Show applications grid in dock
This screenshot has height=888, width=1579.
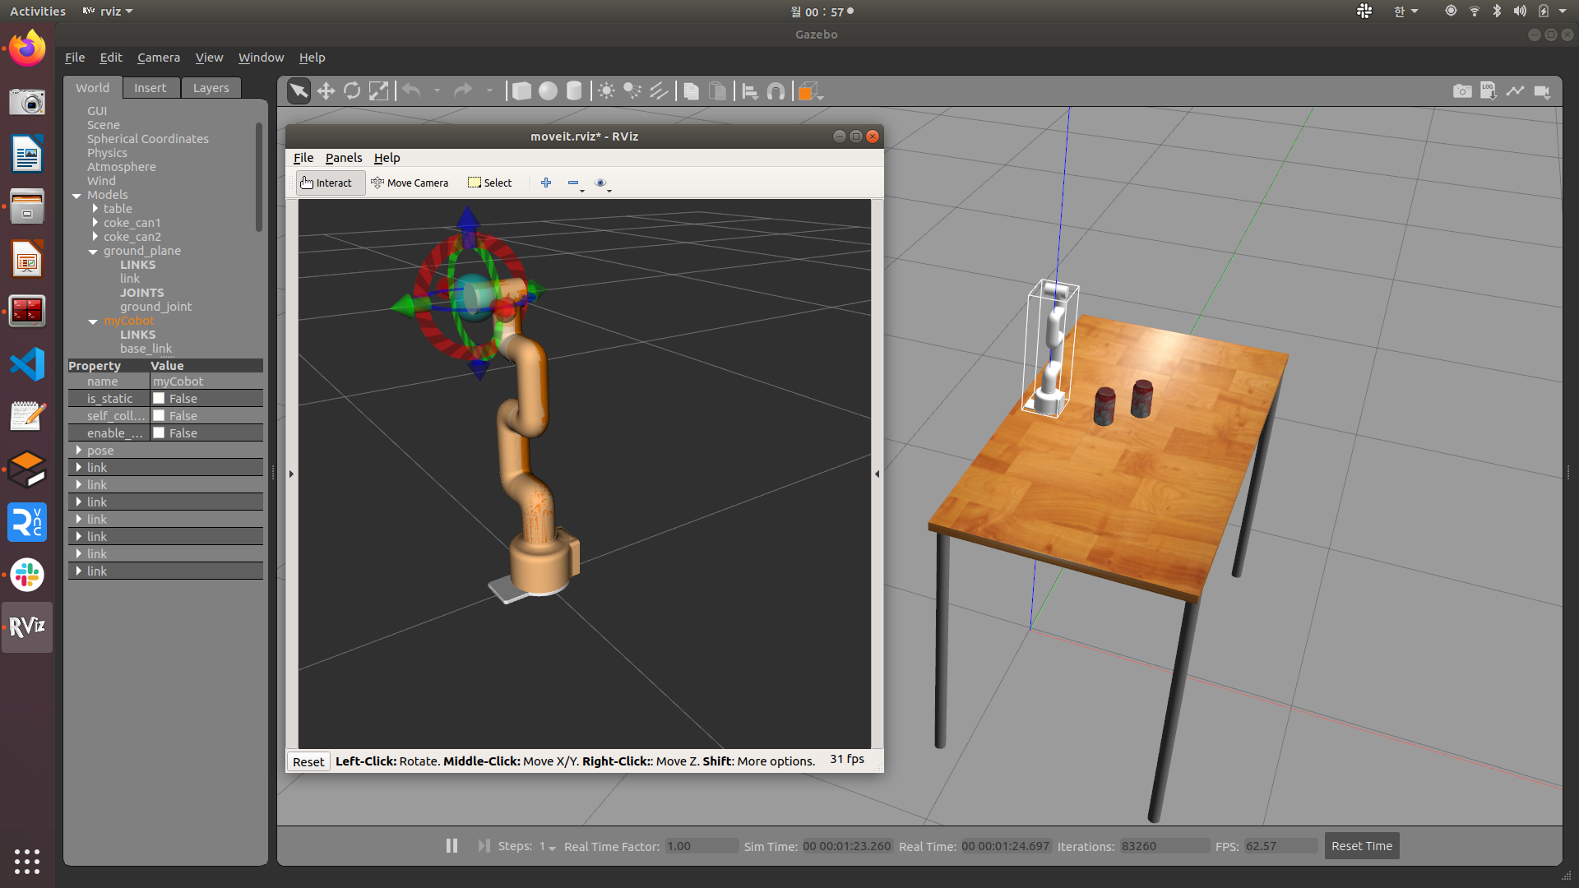pos(27,861)
